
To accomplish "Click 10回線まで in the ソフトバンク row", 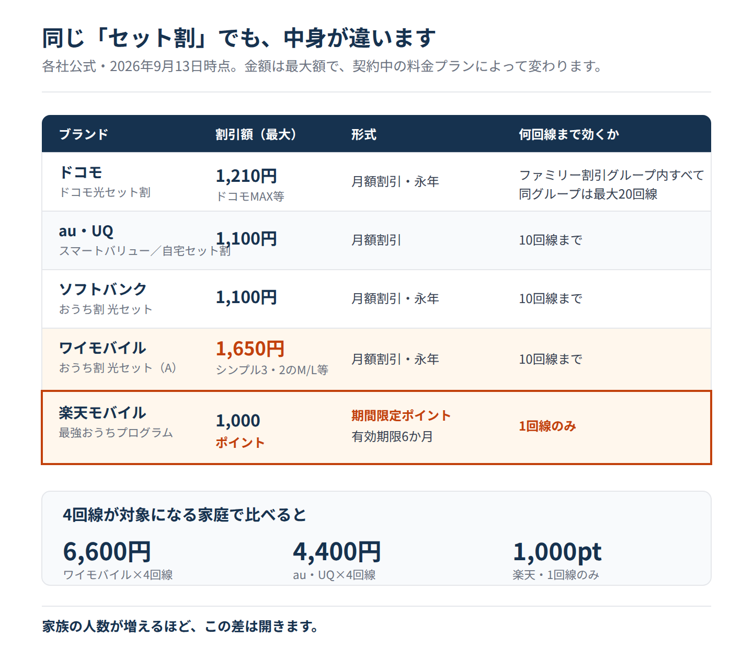I will 551,298.
